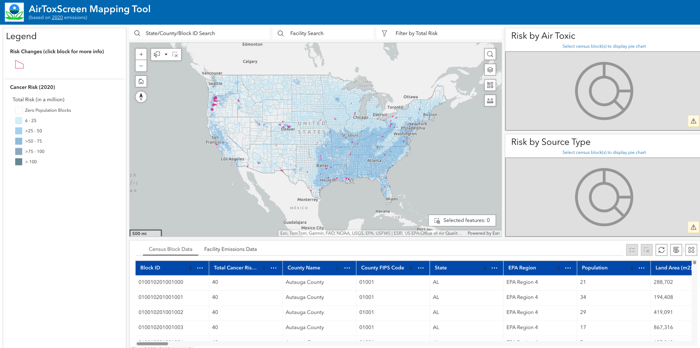The height and width of the screenshot is (348, 700).
Task: Sort by Total Cancer Risk arrows
Action: (x=264, y=268)
